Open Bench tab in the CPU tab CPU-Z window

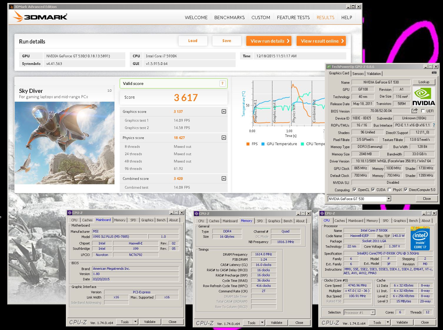point(413,221)
